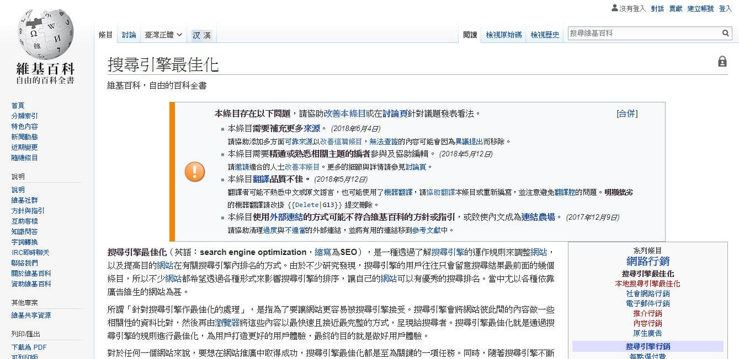Open 維基社群 in the sidebar
Viewport: 739px width, 359px height.
24,200
